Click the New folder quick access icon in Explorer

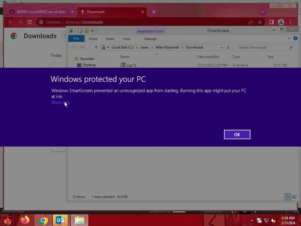[87, 31]
